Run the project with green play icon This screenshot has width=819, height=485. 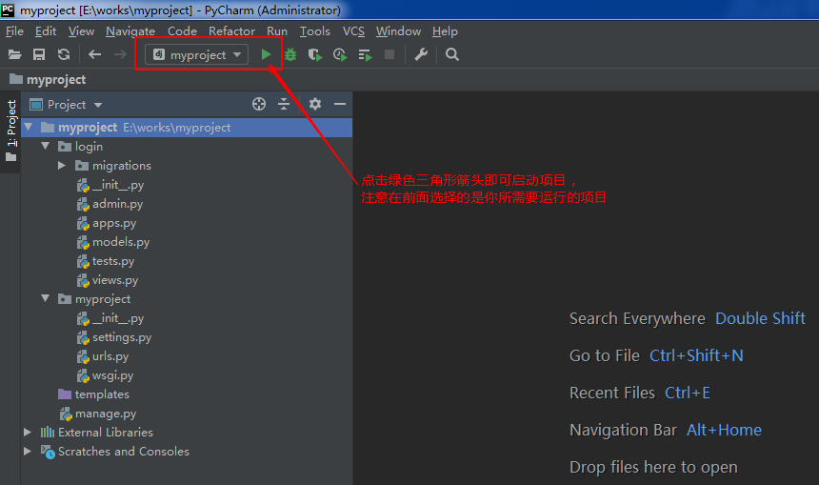coord(266,54)
